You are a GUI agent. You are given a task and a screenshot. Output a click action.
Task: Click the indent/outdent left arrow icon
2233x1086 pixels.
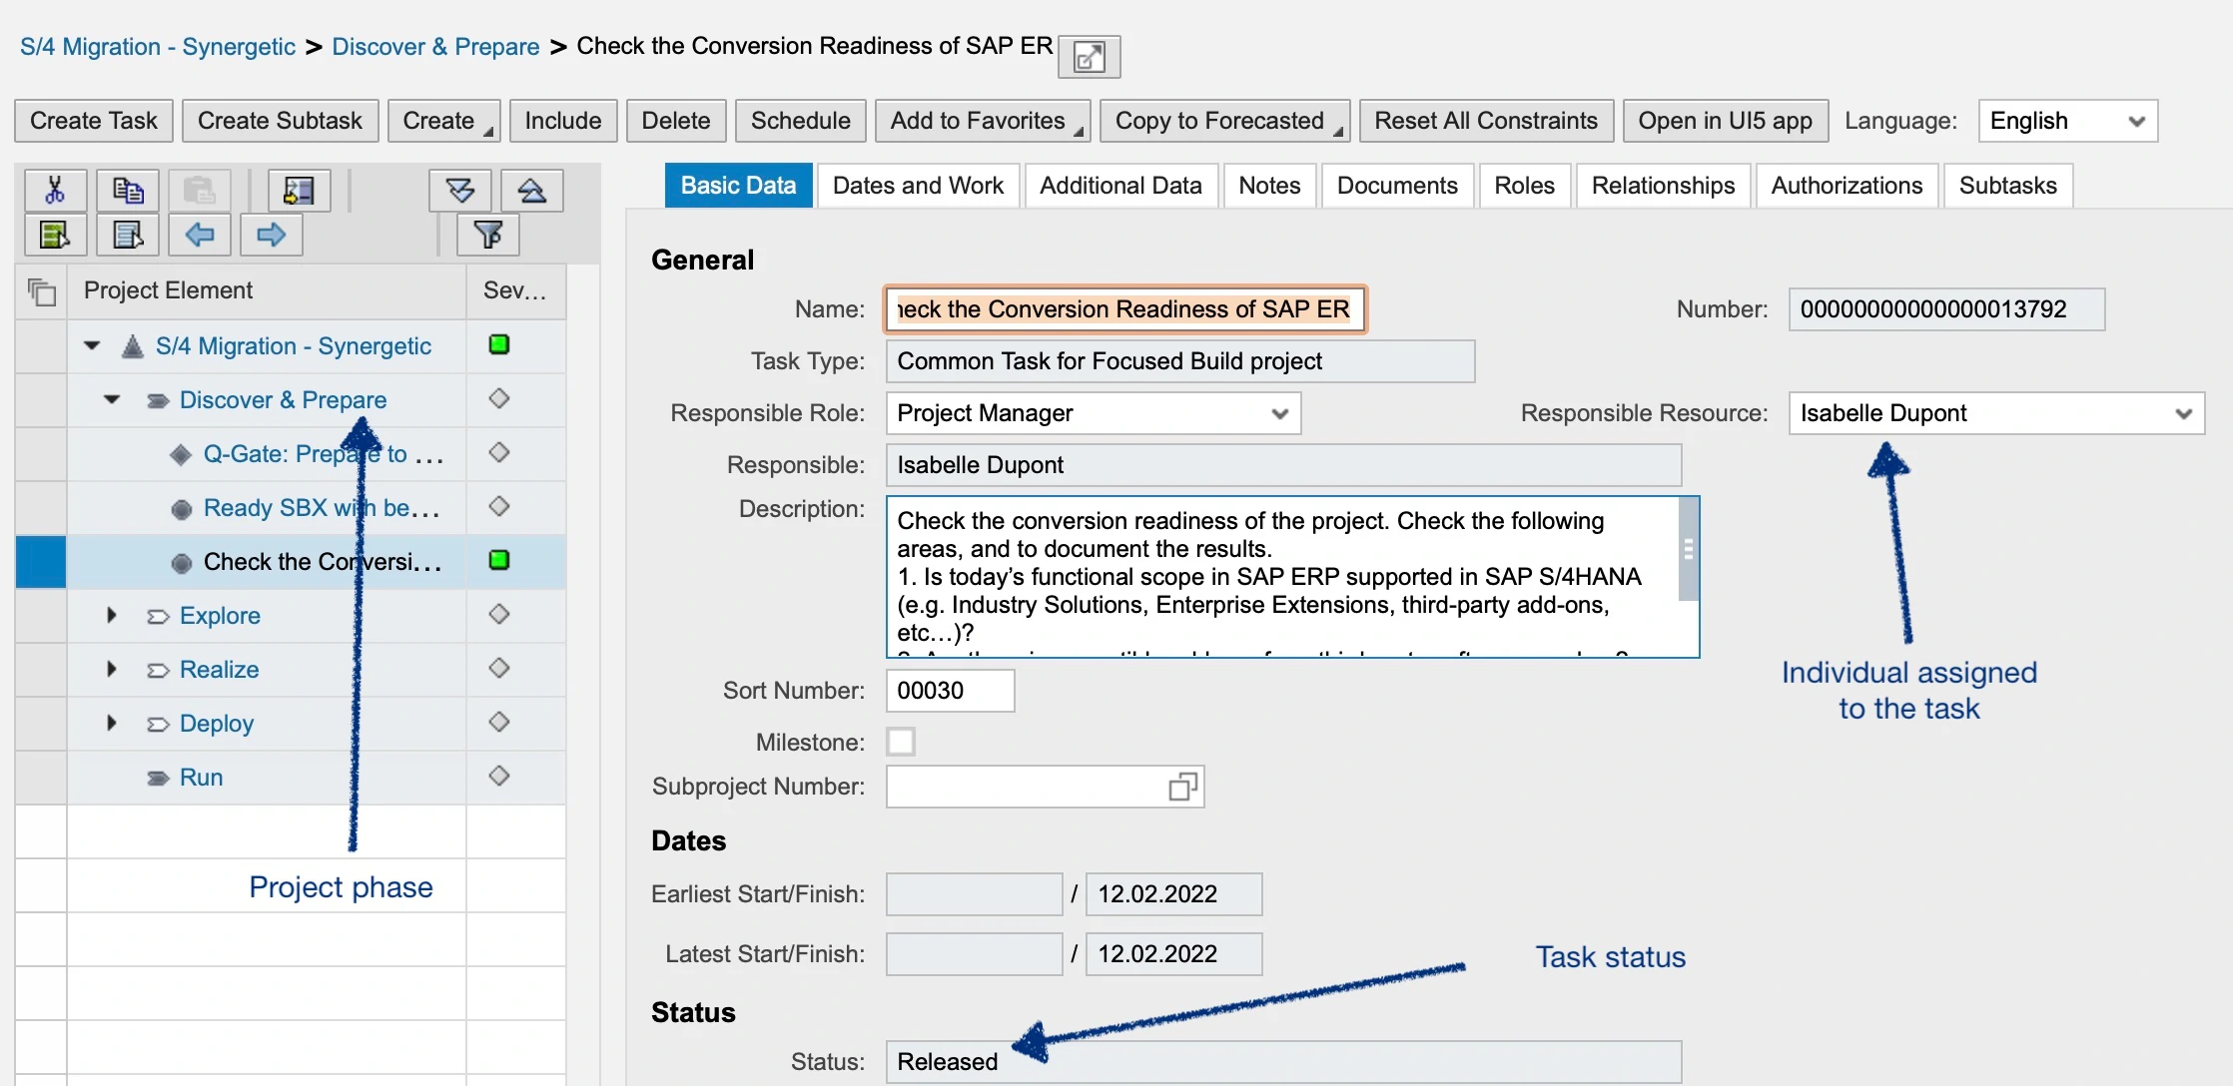[200, 234]
